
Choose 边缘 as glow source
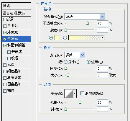pos(88,62)
